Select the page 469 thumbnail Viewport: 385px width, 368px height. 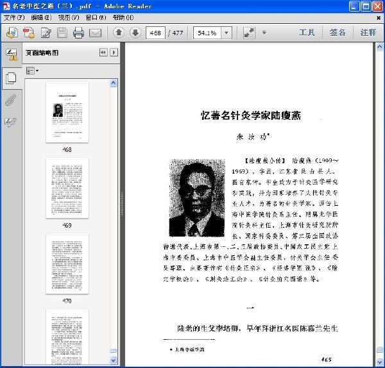pyautogui.click(x=67, y=188)
